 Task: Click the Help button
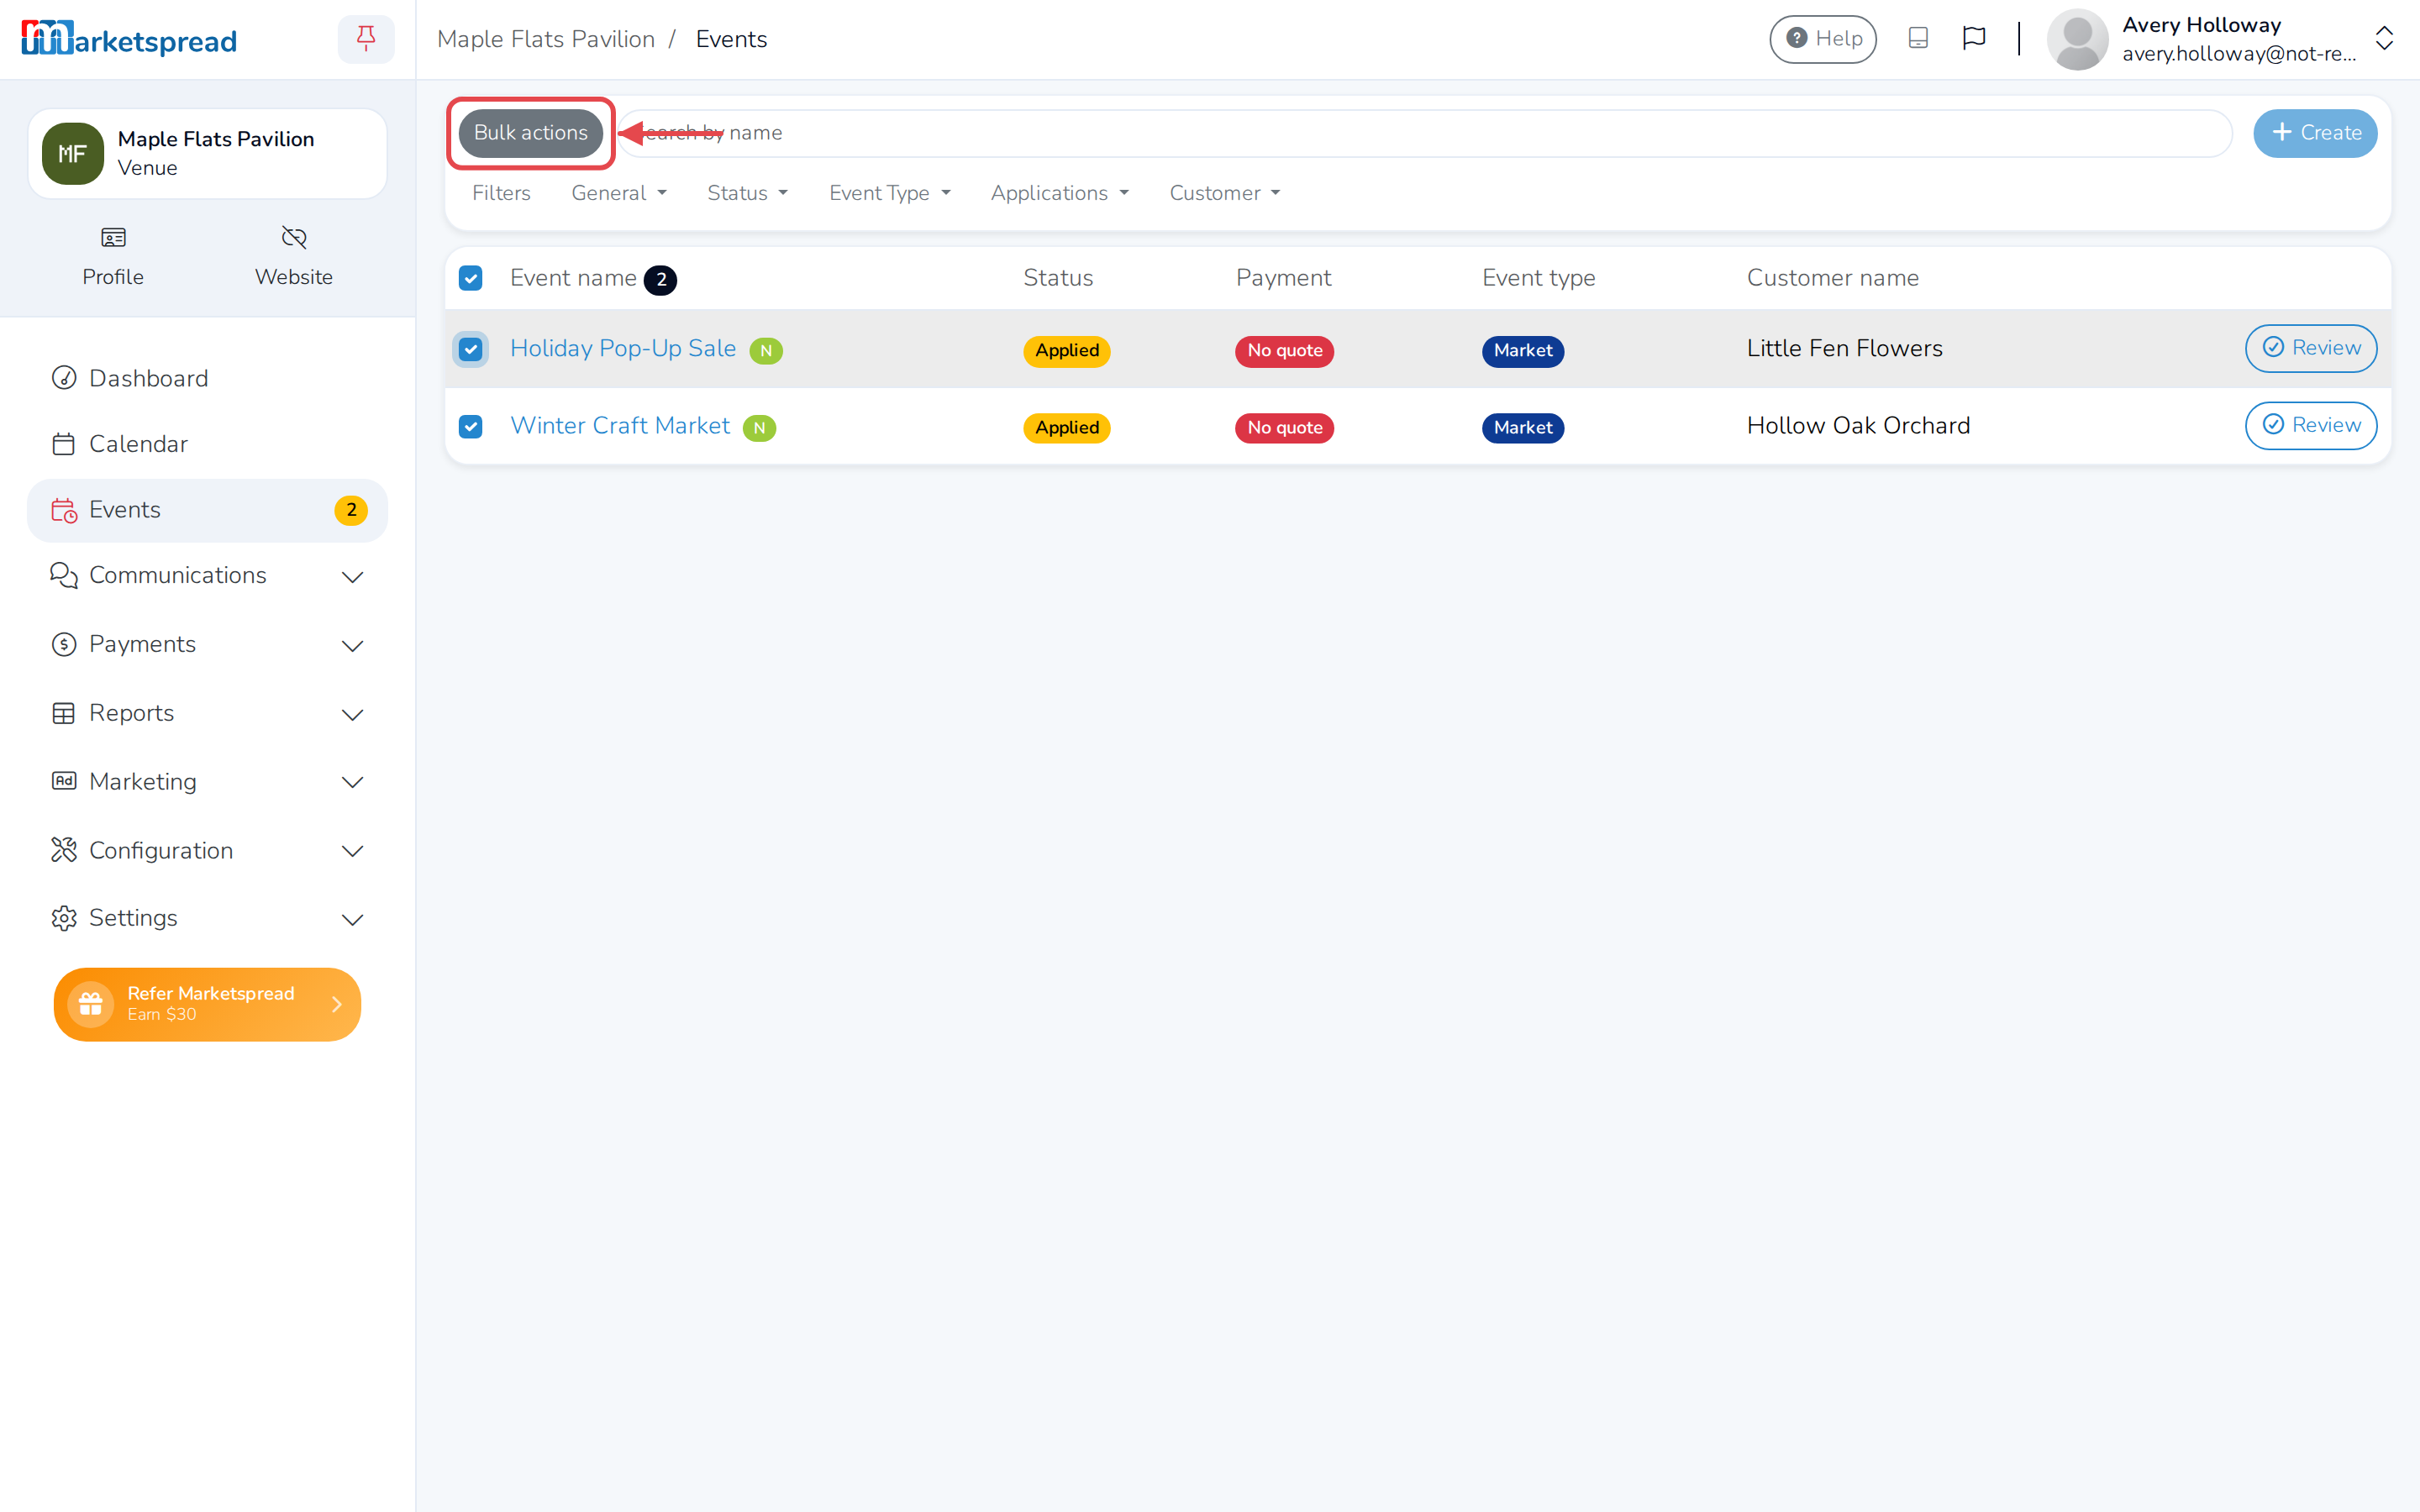pos(1823,39)
